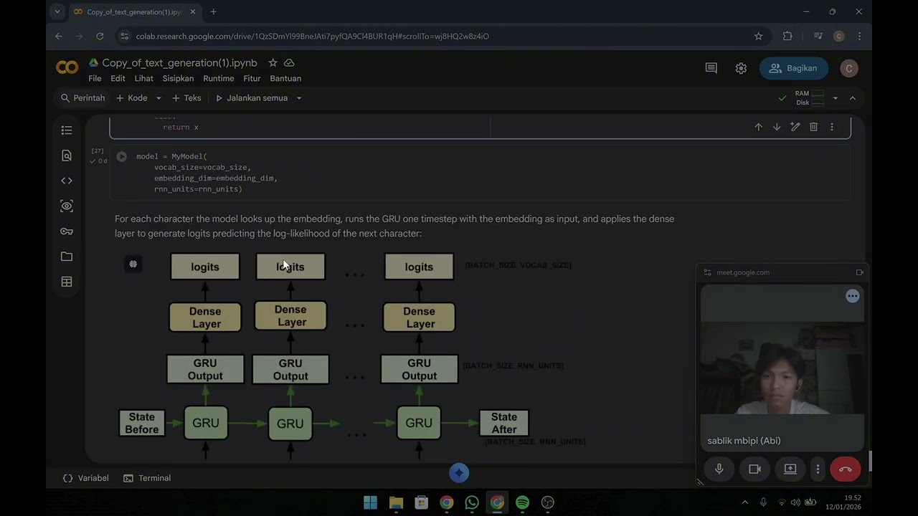The height and width of the screenshot is (516, 918).
Task: Open the Chrome tab search dropdown
Action: point(57,11)
